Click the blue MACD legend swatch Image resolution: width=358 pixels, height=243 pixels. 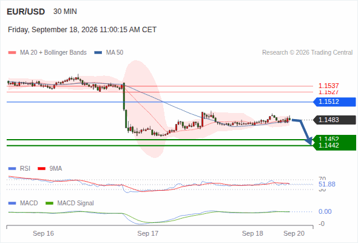tap(12, 204)
